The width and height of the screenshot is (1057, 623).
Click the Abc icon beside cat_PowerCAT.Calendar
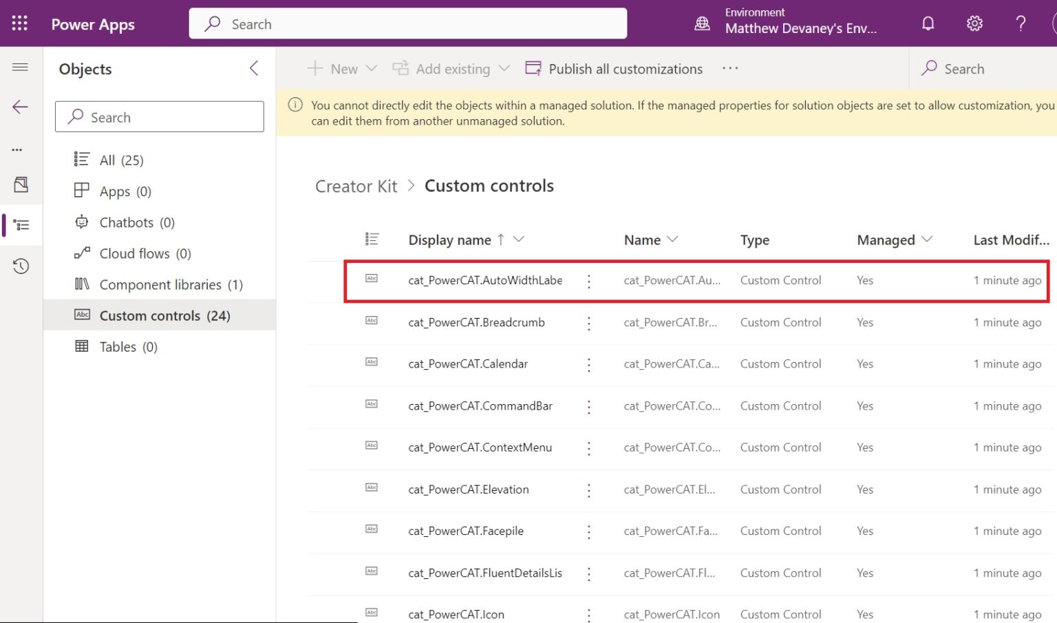[x=372, y=363]
